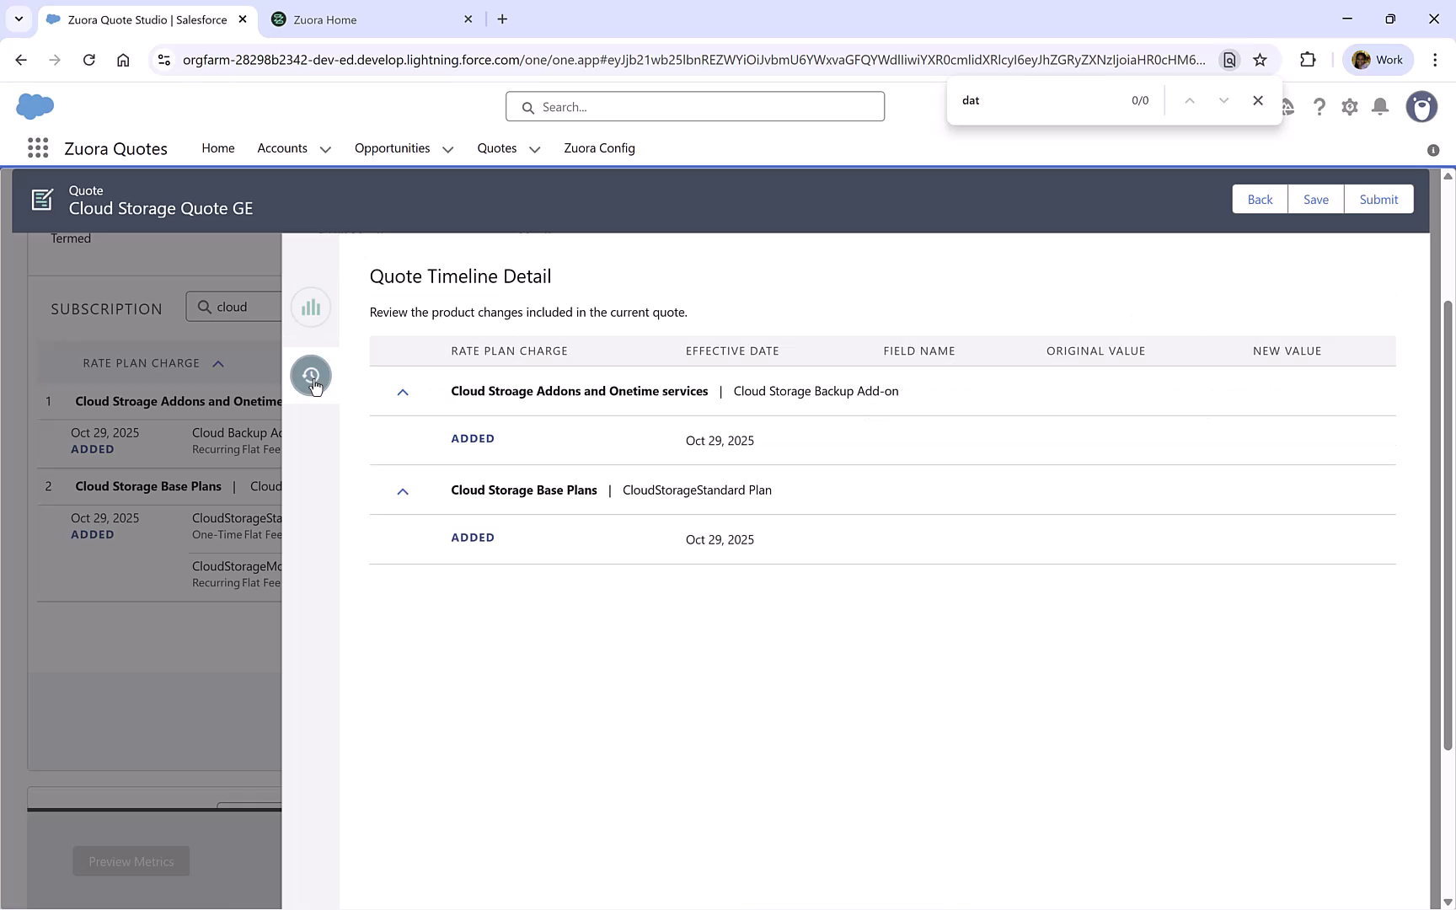The height and width of the screenshot is (910, 1456).
Task: Open Salesforce Help question mark icon
Action: pos(1319,107)
